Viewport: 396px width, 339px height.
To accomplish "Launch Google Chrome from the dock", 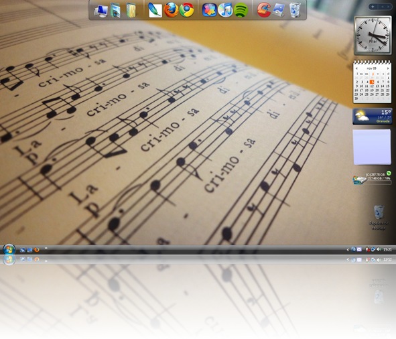I will [x=187, y=10].
